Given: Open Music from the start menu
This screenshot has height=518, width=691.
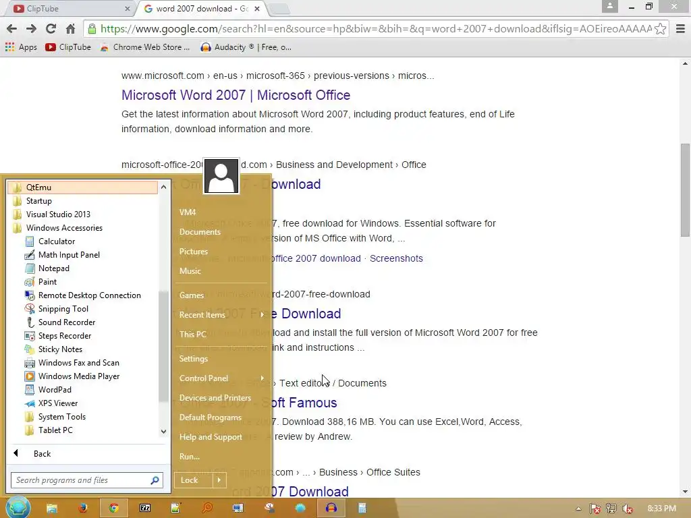Looking at the screenshot, I should [190, 271].
